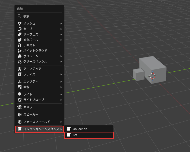This screenshot has width=190, height=152.
Task: Click the サーフェス surface icon
Action: (x=20, y=34)
